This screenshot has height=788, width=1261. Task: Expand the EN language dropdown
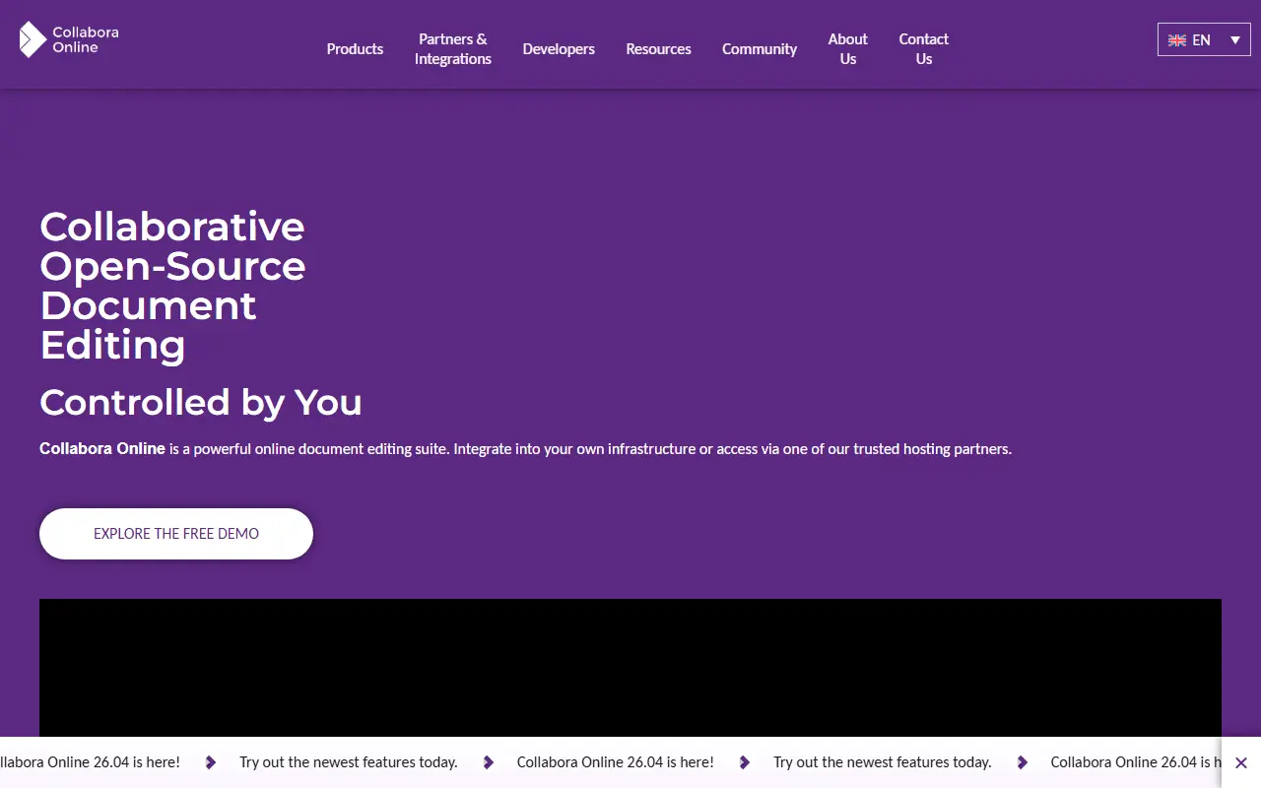1204,40
